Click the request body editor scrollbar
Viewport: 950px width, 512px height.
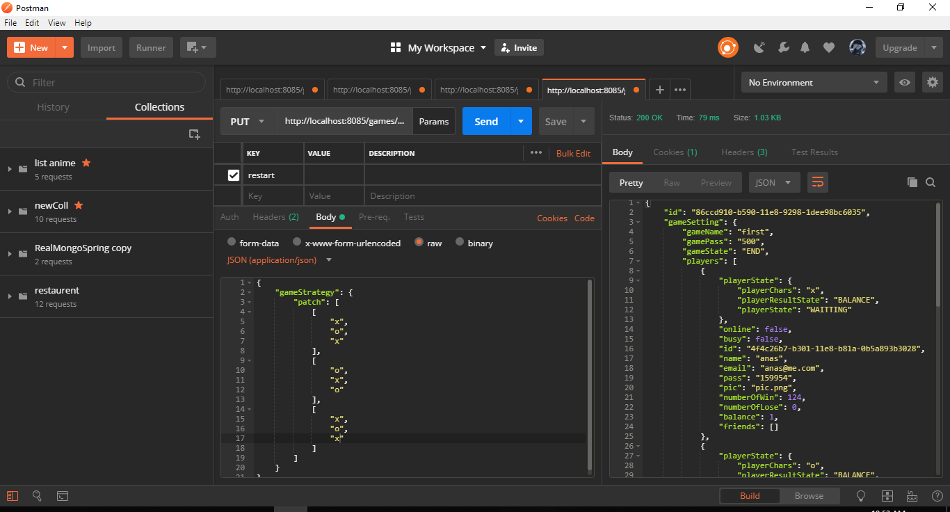tap(590, 376)
